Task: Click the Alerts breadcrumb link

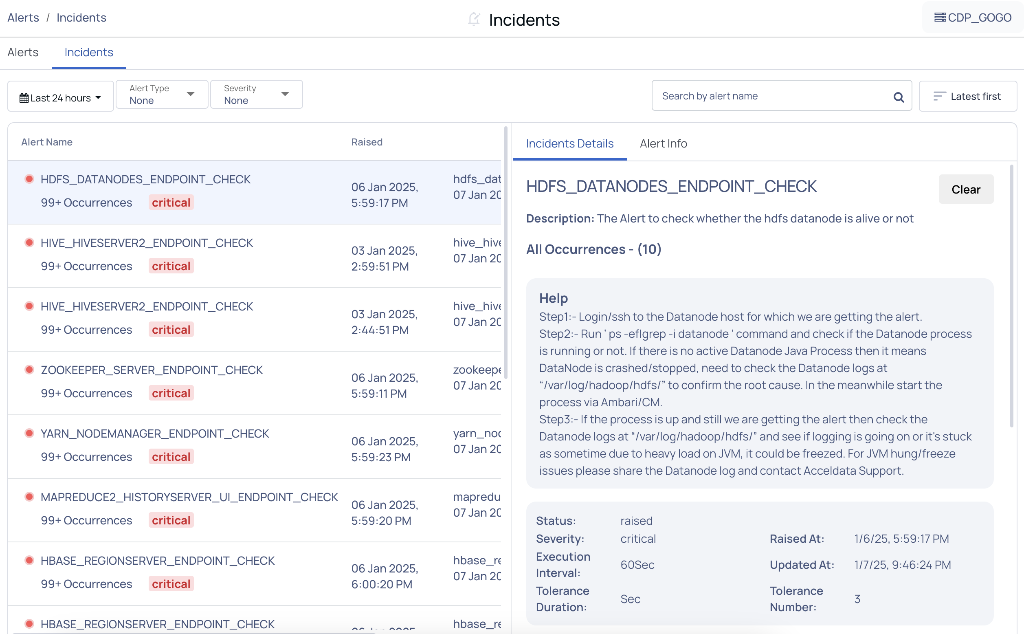Action: click(x=23, y=18)
